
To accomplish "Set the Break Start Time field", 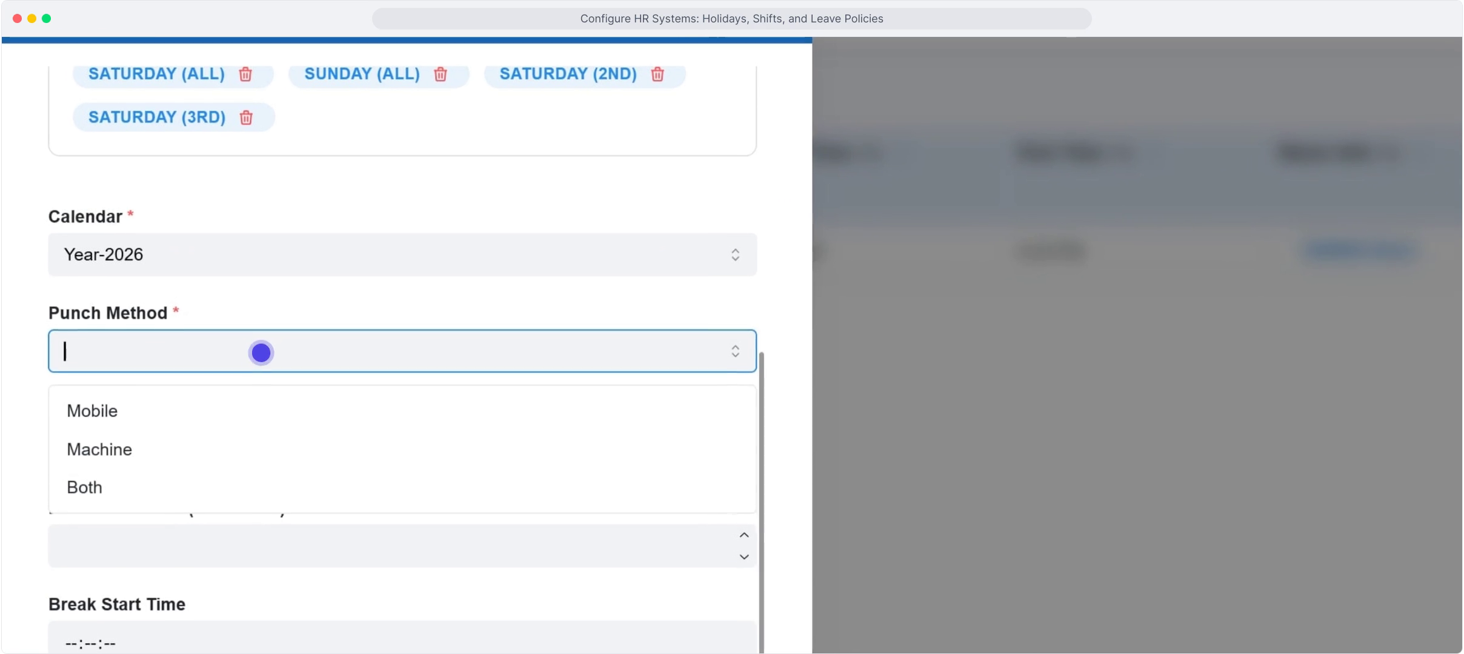I will pos(402,637).
